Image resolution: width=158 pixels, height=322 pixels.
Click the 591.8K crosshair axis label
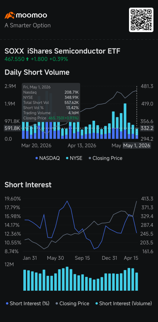pos(12,129)
